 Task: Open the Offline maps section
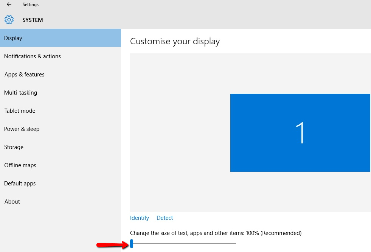(20, 165)
